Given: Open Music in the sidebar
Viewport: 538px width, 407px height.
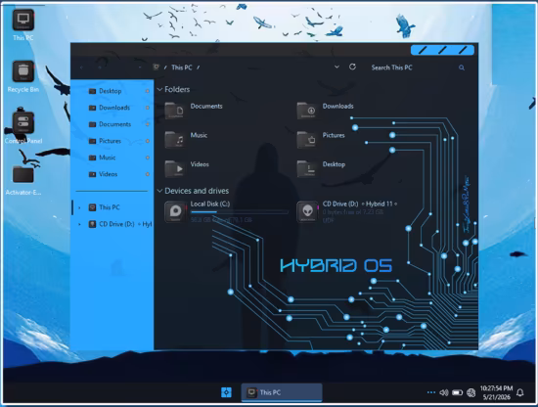Looking at the screenshot, I should tap(112, 158).
